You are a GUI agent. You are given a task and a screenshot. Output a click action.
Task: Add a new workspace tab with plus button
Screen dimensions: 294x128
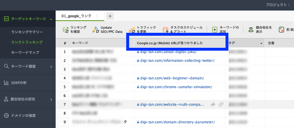[x=110, y=16]
